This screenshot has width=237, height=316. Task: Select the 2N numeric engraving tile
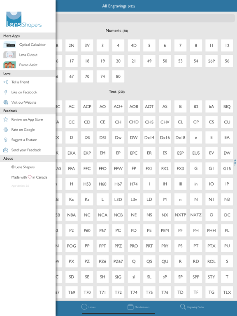pos(72,46)
